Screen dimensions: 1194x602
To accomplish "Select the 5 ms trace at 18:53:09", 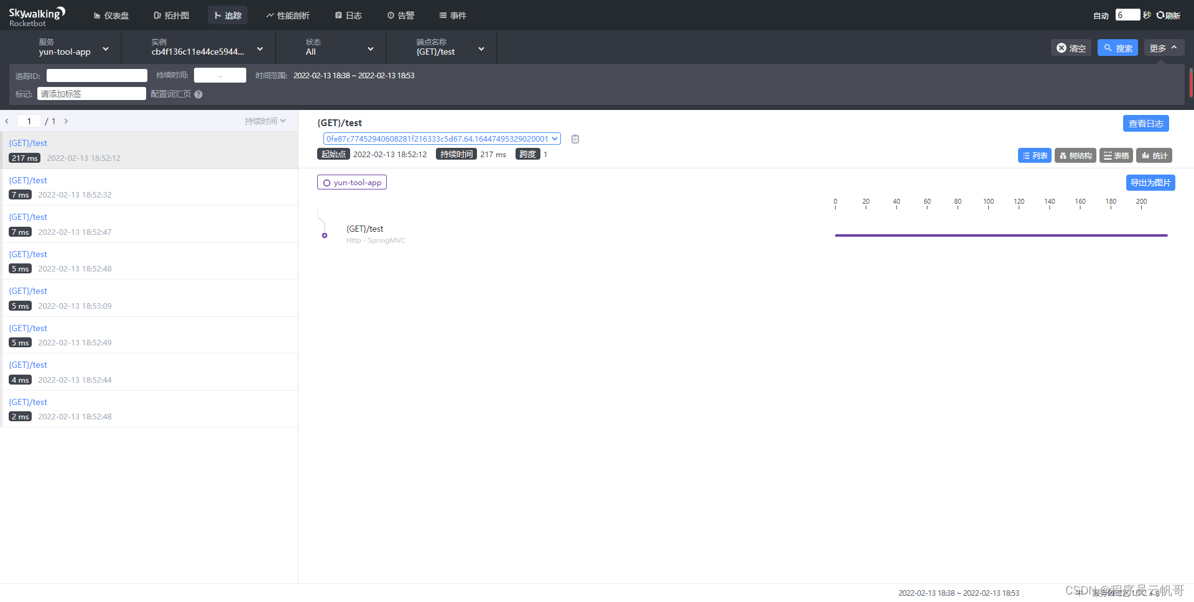I will pyautogui.click(x=149, y=298).
